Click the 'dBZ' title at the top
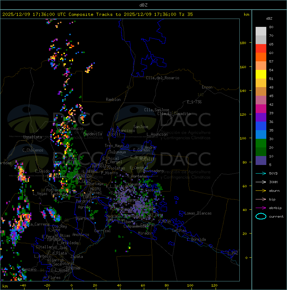Viewport: 287px width, 290px height. [x=143, y=5]
